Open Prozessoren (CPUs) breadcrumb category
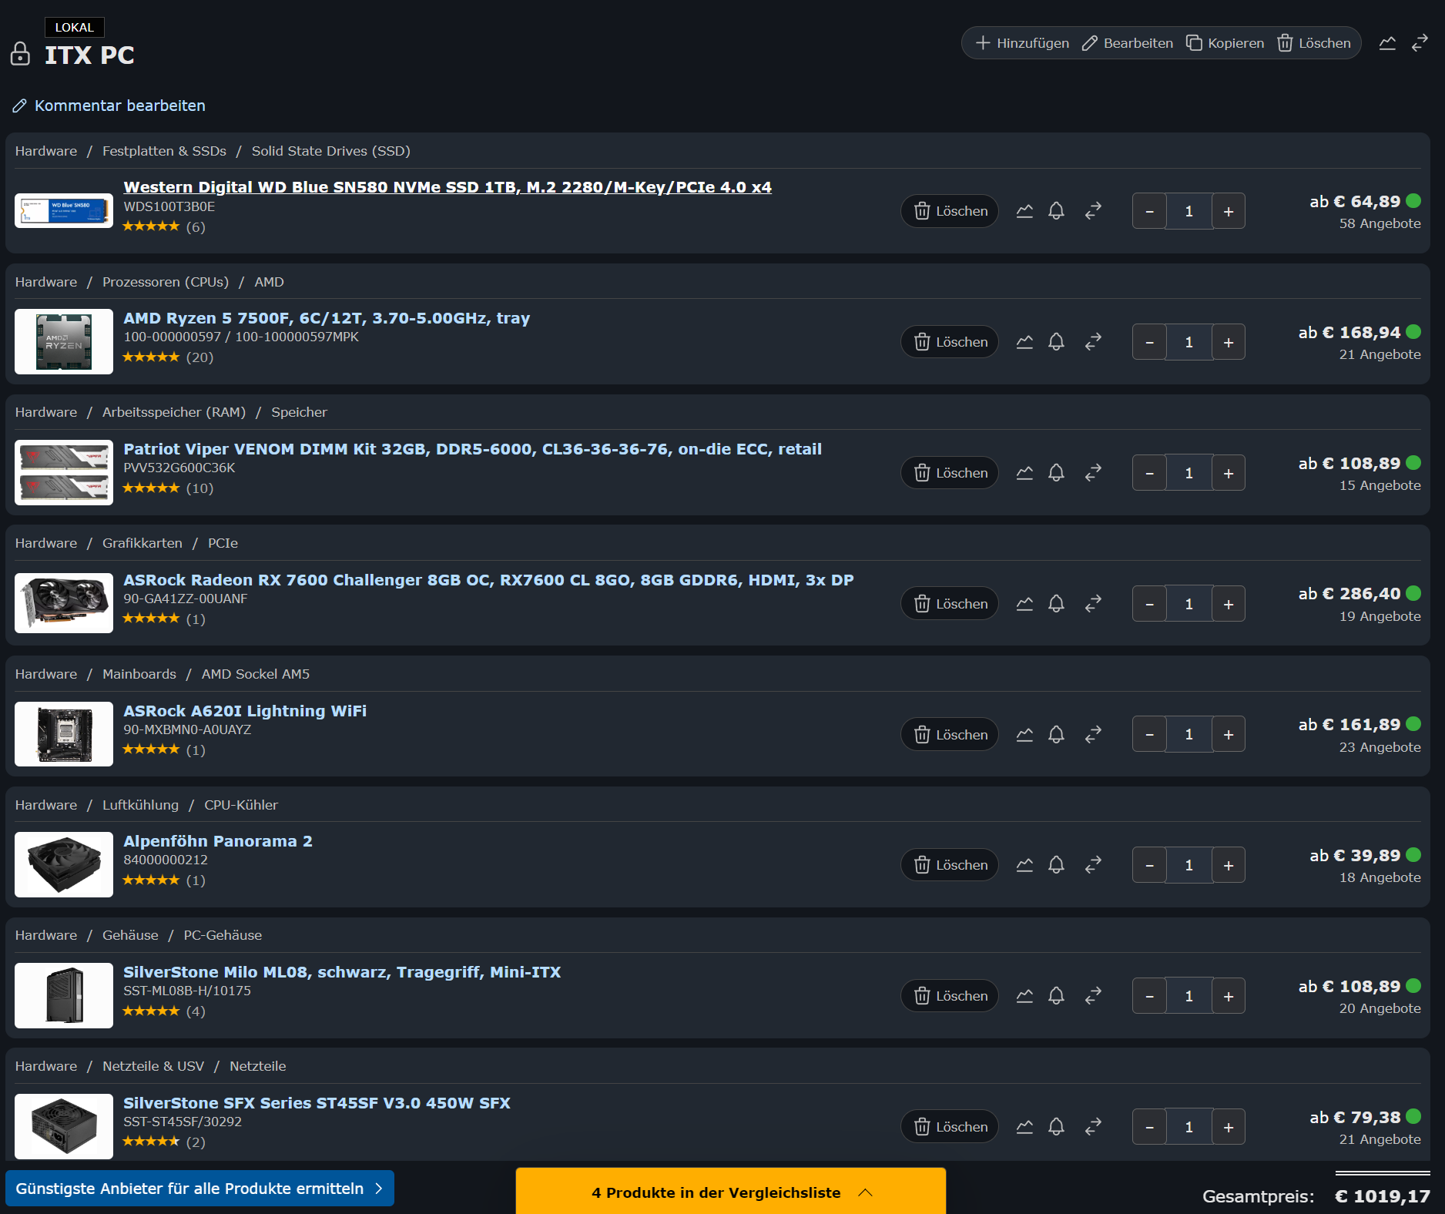This screenshot has width=1445, height=1214. (x=166, y=282)
